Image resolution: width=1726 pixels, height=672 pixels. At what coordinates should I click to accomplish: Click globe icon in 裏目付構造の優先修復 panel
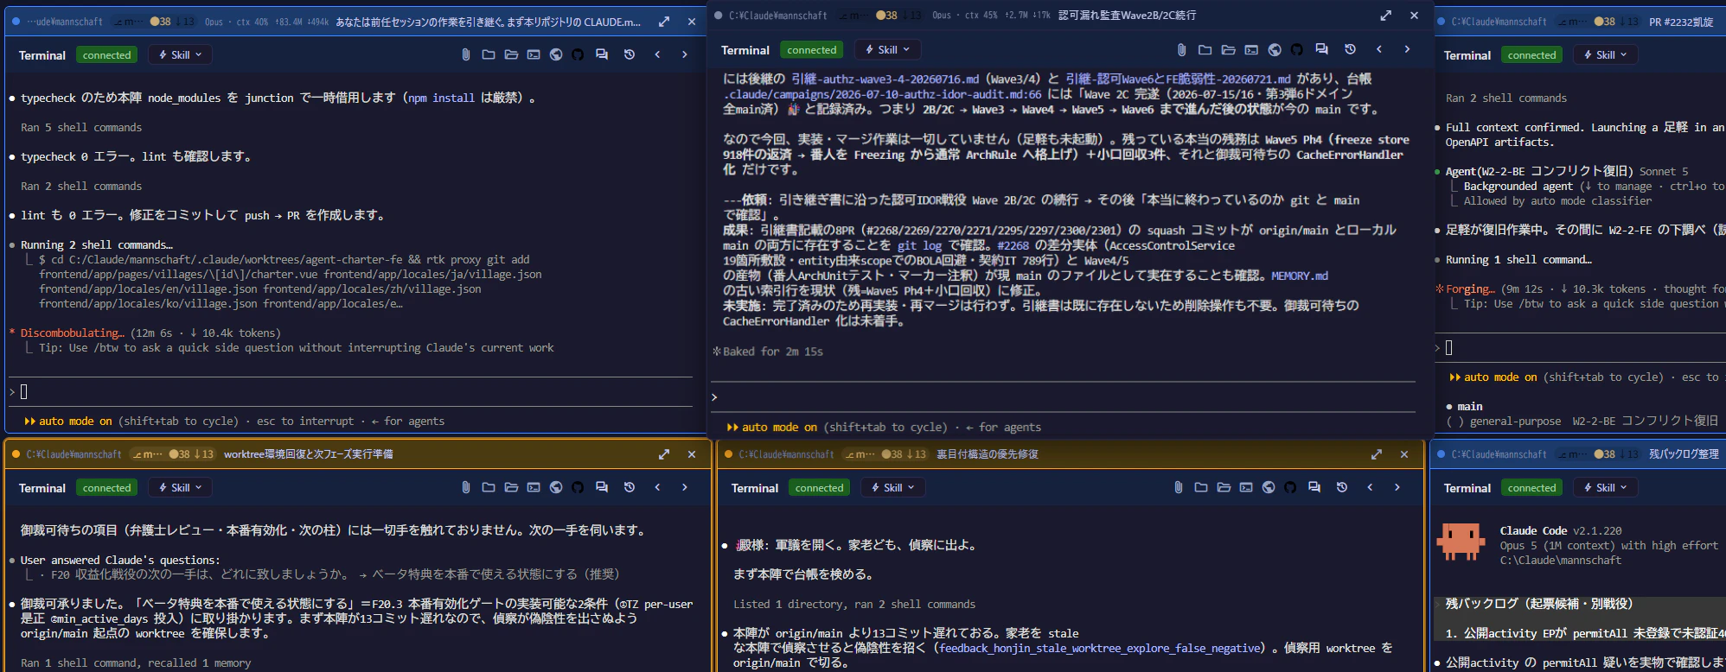tap(1269, 487)
